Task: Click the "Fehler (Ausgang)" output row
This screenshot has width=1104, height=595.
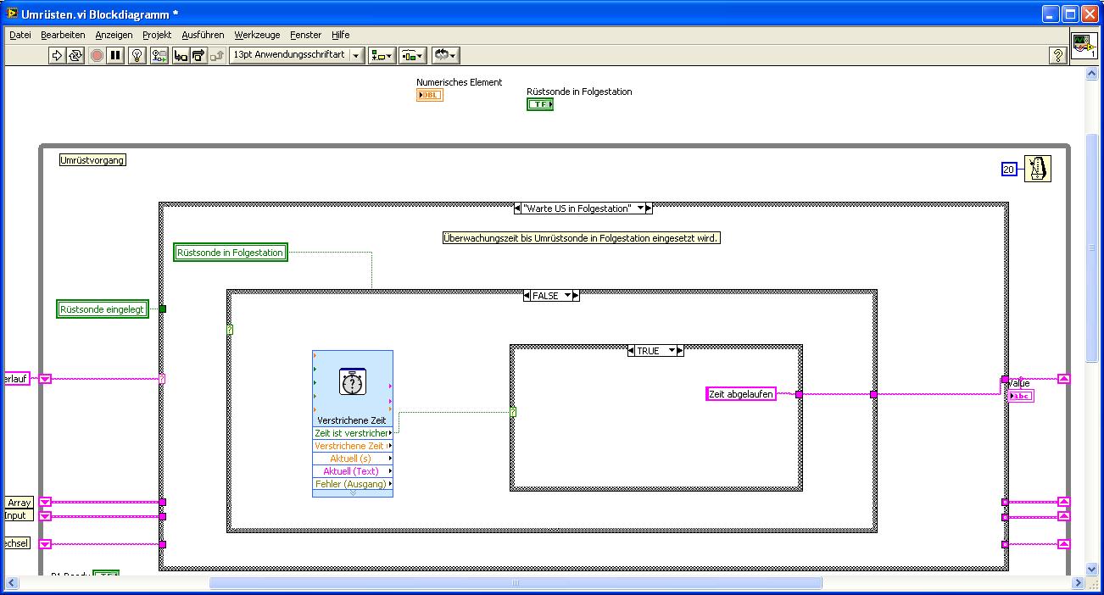Action: (x=353, y=484)
